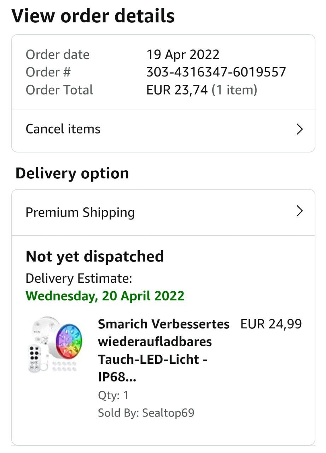
Task: Open the LED light product thumbnail
Action: pyautogui.click(x=55, y=345)
